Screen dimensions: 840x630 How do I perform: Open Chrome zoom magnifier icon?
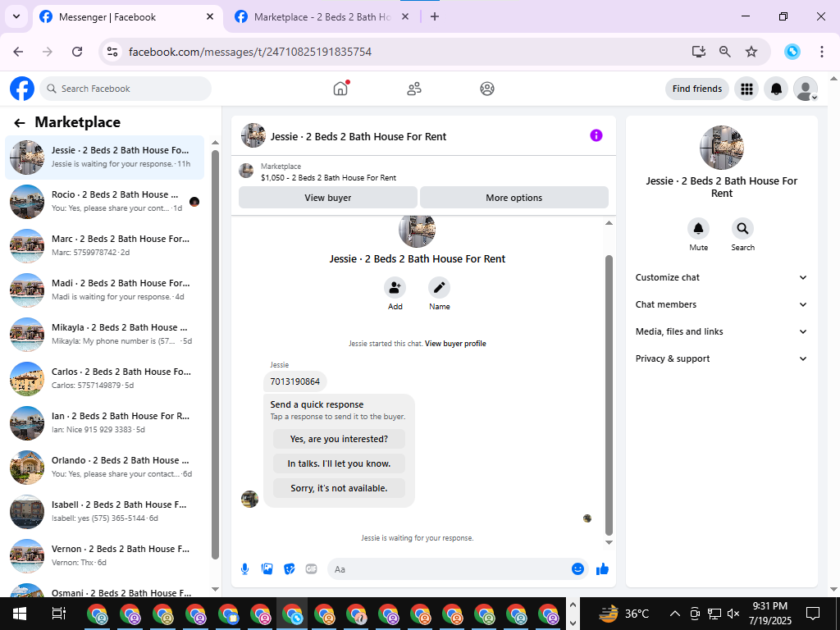(725, 52)
